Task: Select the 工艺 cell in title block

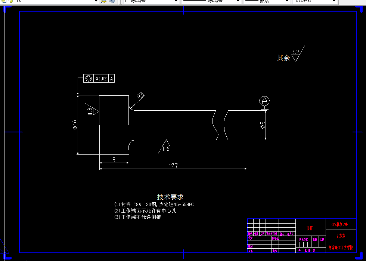Action: click(250, 251)
